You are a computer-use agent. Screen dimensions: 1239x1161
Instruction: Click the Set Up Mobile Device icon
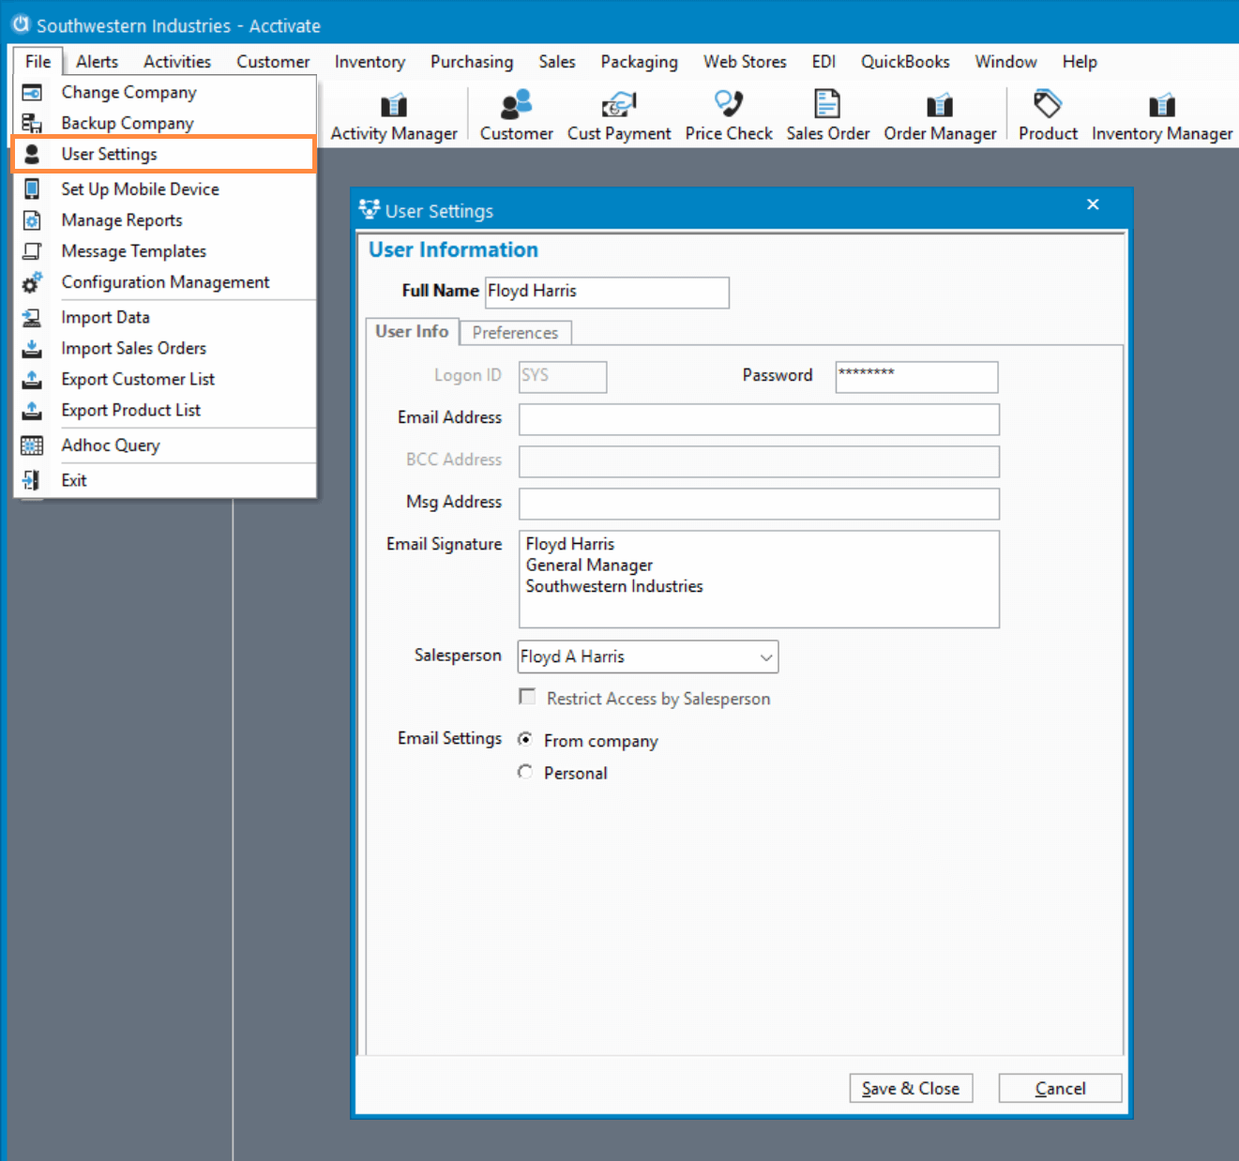point(32,188)
